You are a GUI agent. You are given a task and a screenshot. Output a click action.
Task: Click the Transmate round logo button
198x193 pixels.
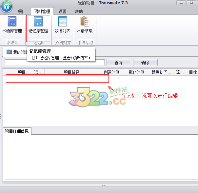[7, 7]
